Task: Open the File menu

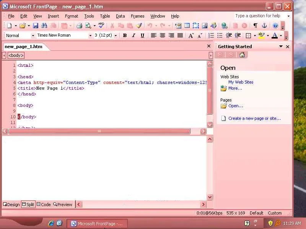Action: pyautogui.click(x=11, y=16)
